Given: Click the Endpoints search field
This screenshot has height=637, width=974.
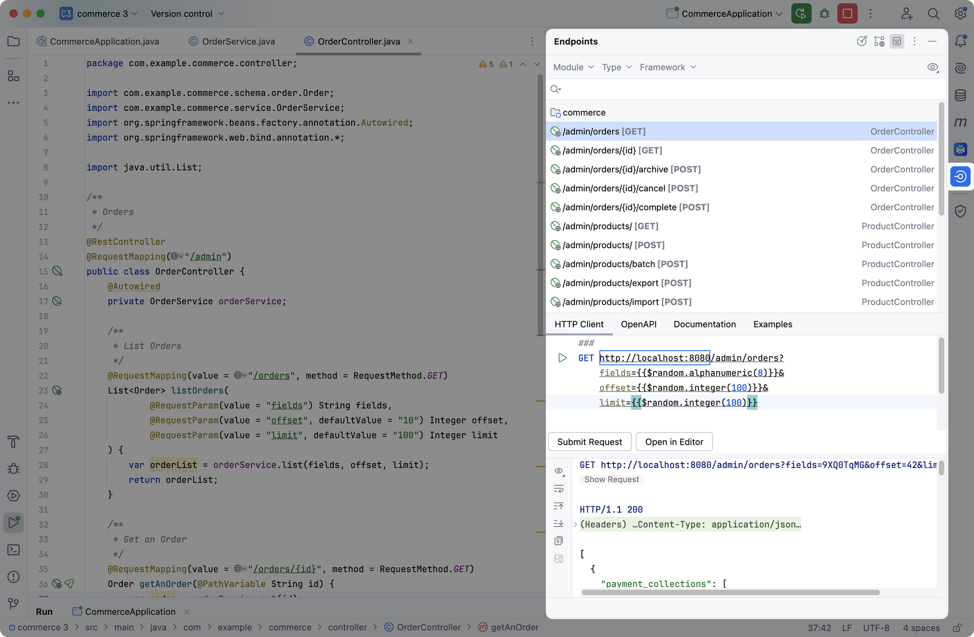Looking at the screenshot, I should 745,89.
